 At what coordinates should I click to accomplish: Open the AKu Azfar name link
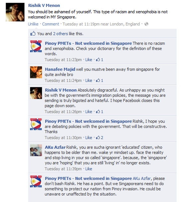pyautogui.click(x=55, y=147)
